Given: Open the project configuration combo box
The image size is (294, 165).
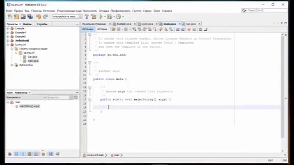Looking at the screenshot, I should 67,16.
